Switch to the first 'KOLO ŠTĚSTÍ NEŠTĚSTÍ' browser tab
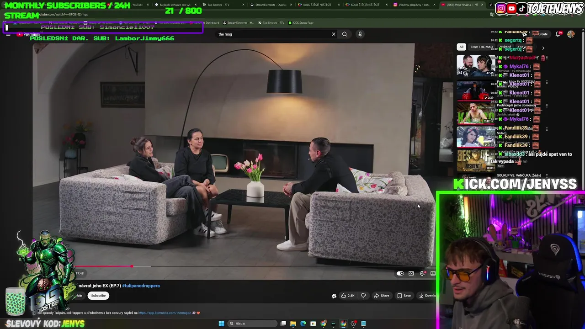 pos(318,5)
